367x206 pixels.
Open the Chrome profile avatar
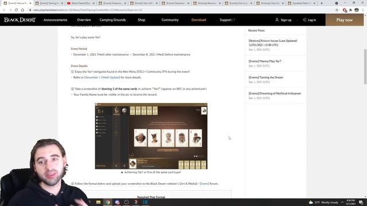pyautogui.click(x=357, y=10)
